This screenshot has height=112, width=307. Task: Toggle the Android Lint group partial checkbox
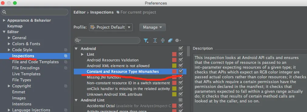pyautogui.click(x=181, y=100)
